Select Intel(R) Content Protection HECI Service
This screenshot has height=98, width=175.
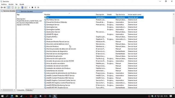[94, 78]
